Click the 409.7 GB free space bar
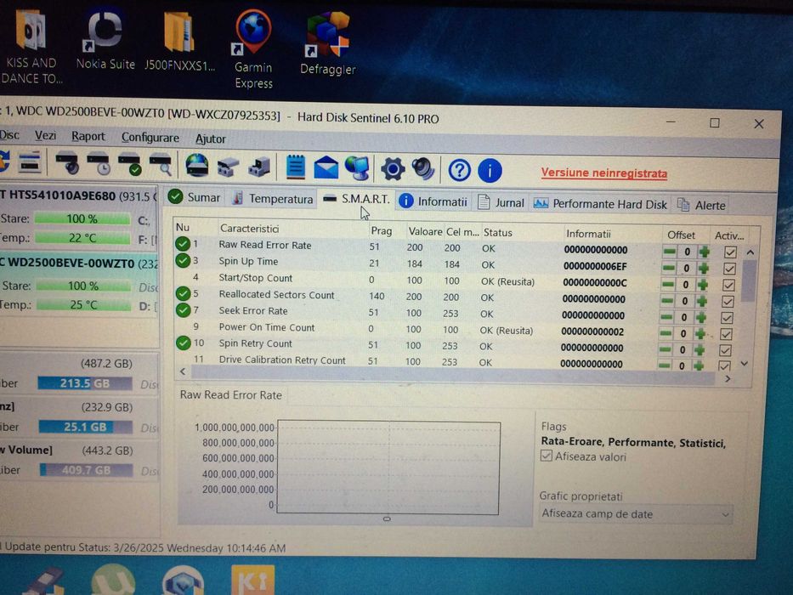The image size is (793, 595). pyautogui.click(x=86, y=470)
